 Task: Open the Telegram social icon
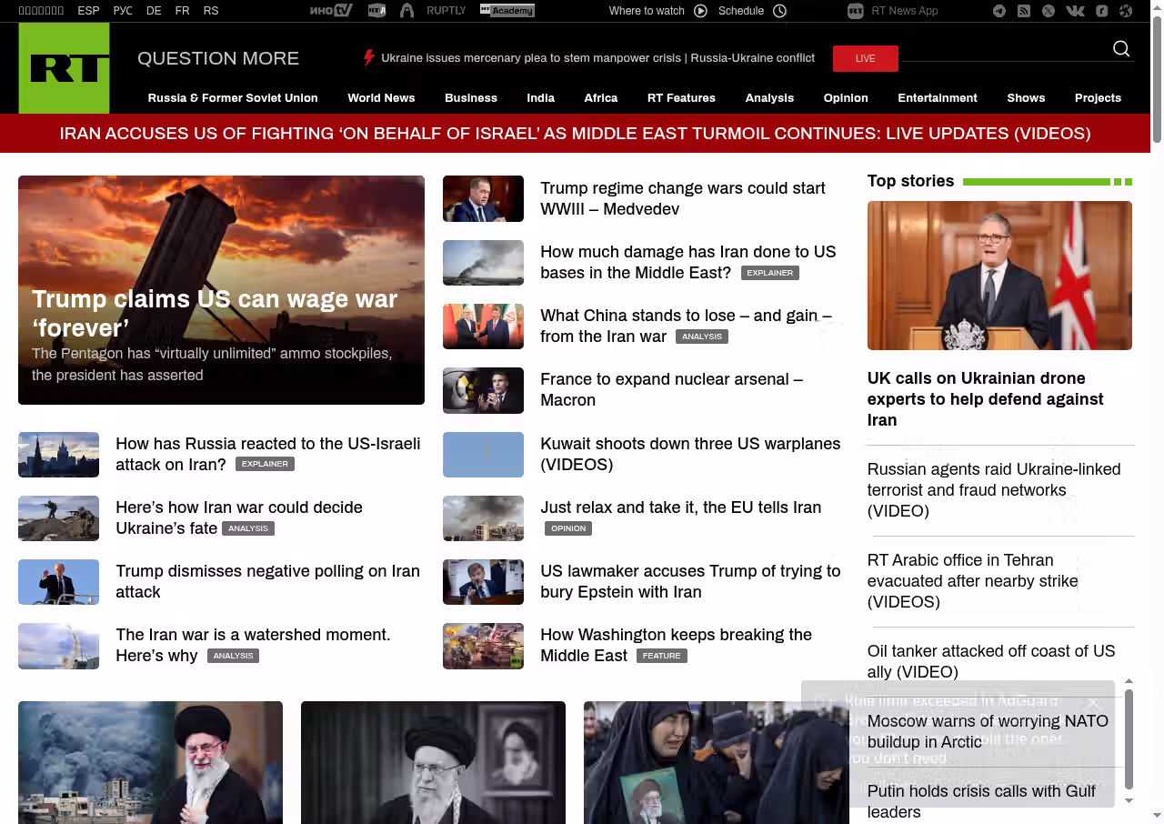(x=999, y=11)
